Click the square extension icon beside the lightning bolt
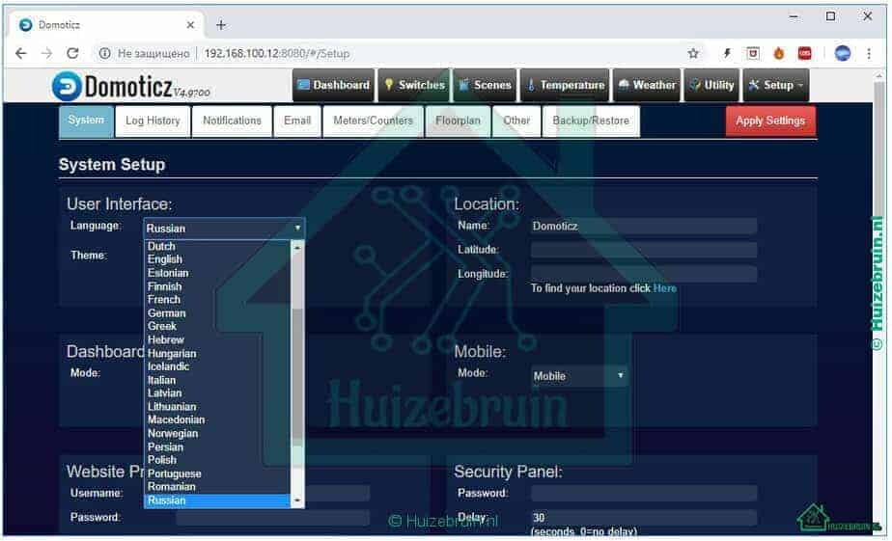Viewport: 892px width, 541px height. pyautogui.click(x=753, y=53)
